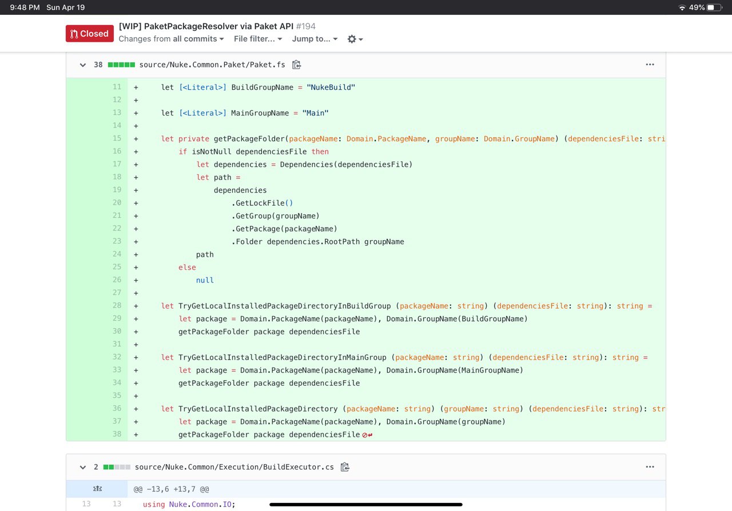Screen dimensions: 732x511
Task: Select line number 28 in Paket.fs
Action: (117, 306)
